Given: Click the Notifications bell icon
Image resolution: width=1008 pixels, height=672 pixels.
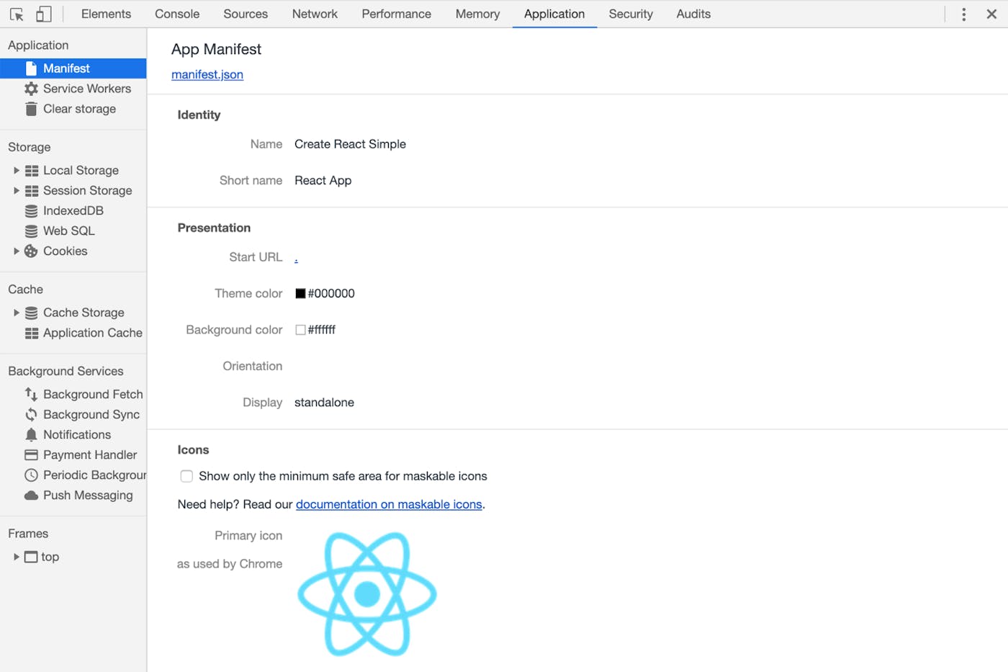Looking at the screenshot, I should [x=31, y=435].
